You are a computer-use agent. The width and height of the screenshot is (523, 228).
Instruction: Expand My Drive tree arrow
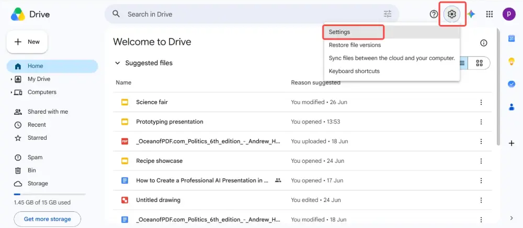[x=12, y=79]
